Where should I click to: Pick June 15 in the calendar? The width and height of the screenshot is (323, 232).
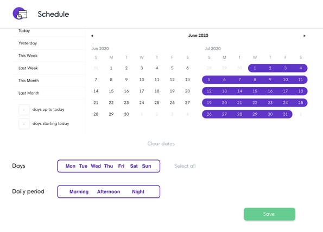(111, 91)
